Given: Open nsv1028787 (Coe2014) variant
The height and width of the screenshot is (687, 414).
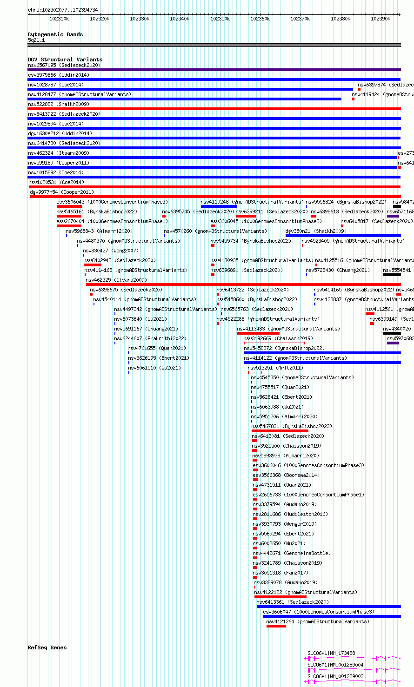Looking at the screenshot, I should tap(56, 85).
